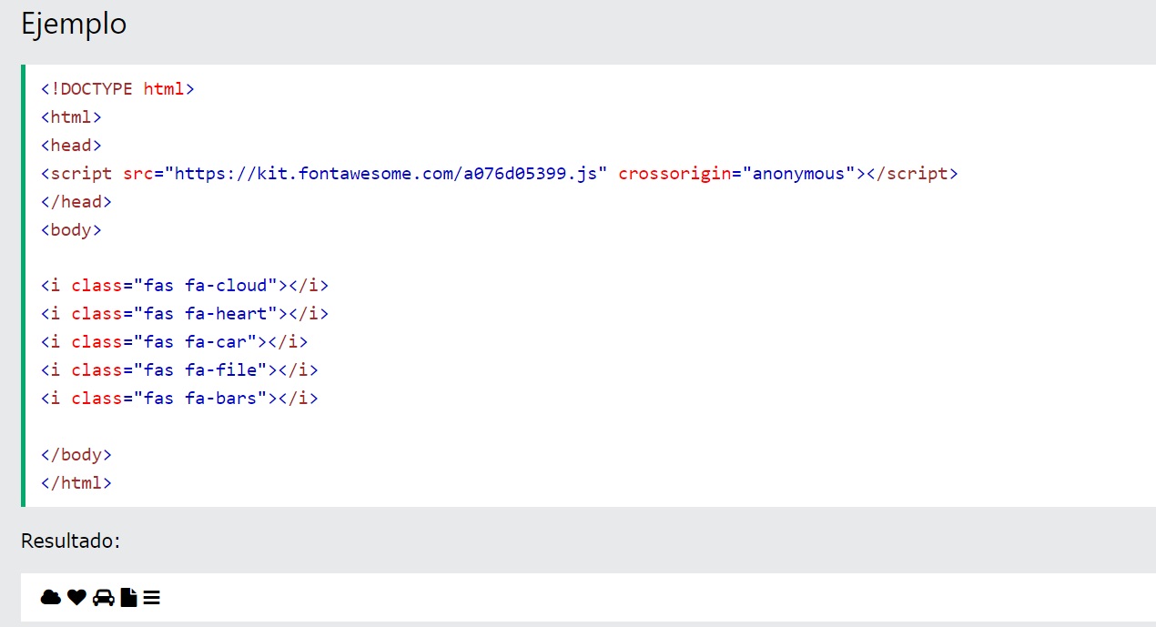Click the opening <body> tag

point(71,230)
